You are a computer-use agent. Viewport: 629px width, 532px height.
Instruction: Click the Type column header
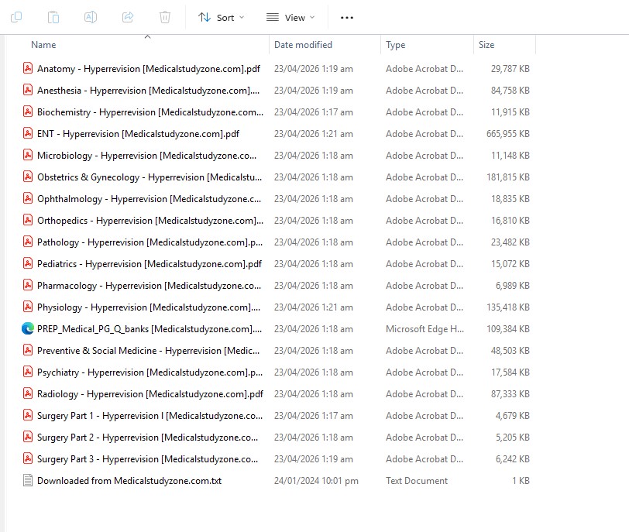pyautogui.click(x=396, y=45)
